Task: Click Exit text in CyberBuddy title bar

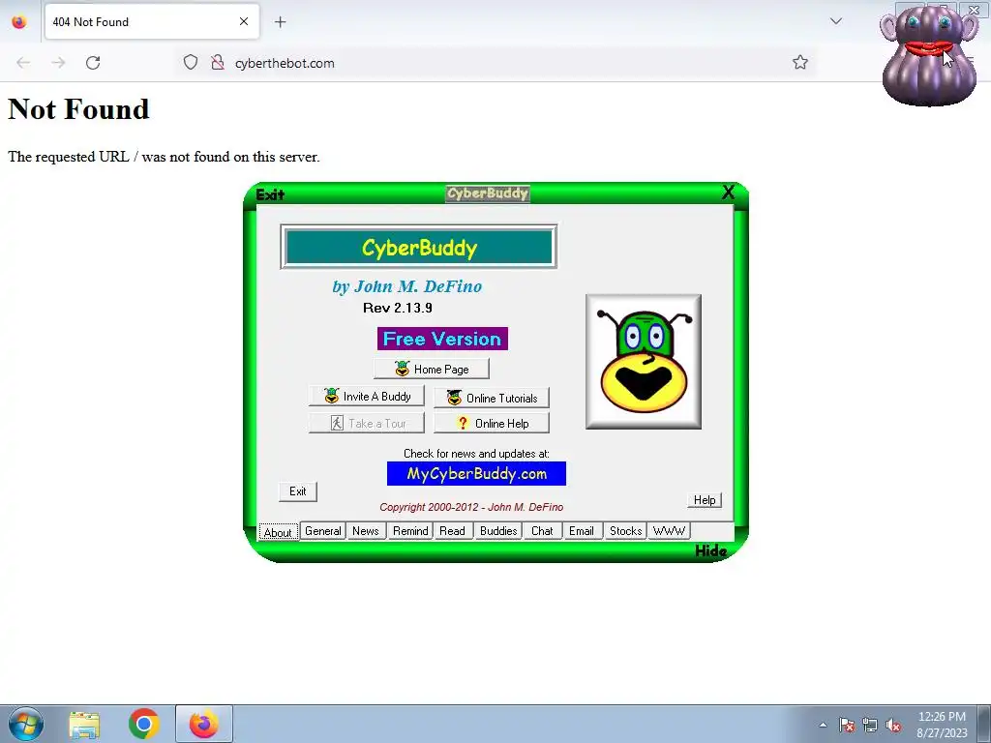Action: click(271, 194)
